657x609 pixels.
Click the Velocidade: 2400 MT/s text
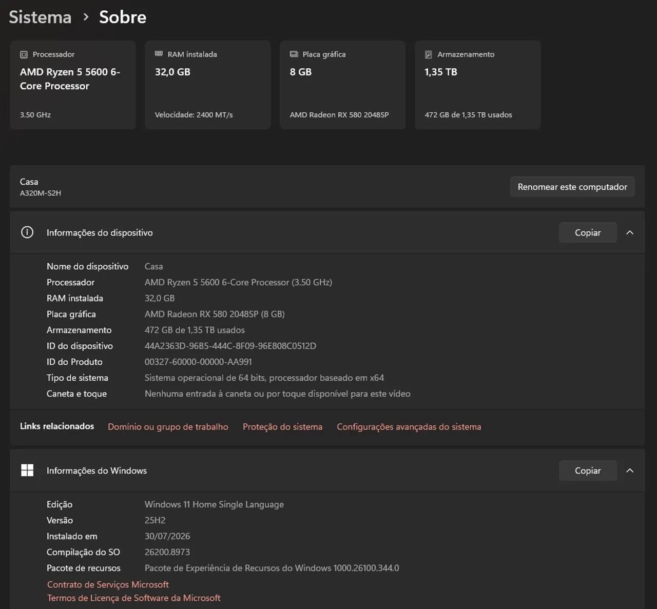click(x=194, y=115)
